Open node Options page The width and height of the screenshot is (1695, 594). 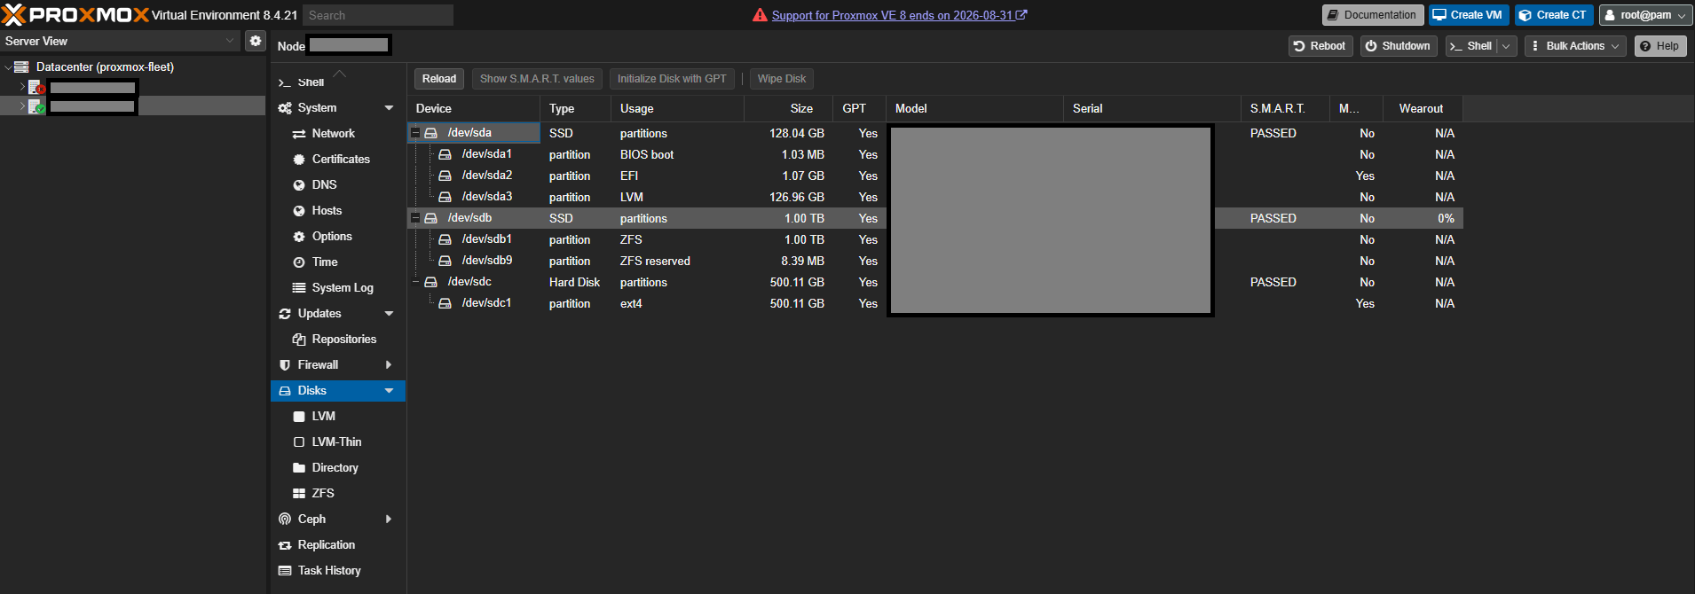[x=332, y=236]
